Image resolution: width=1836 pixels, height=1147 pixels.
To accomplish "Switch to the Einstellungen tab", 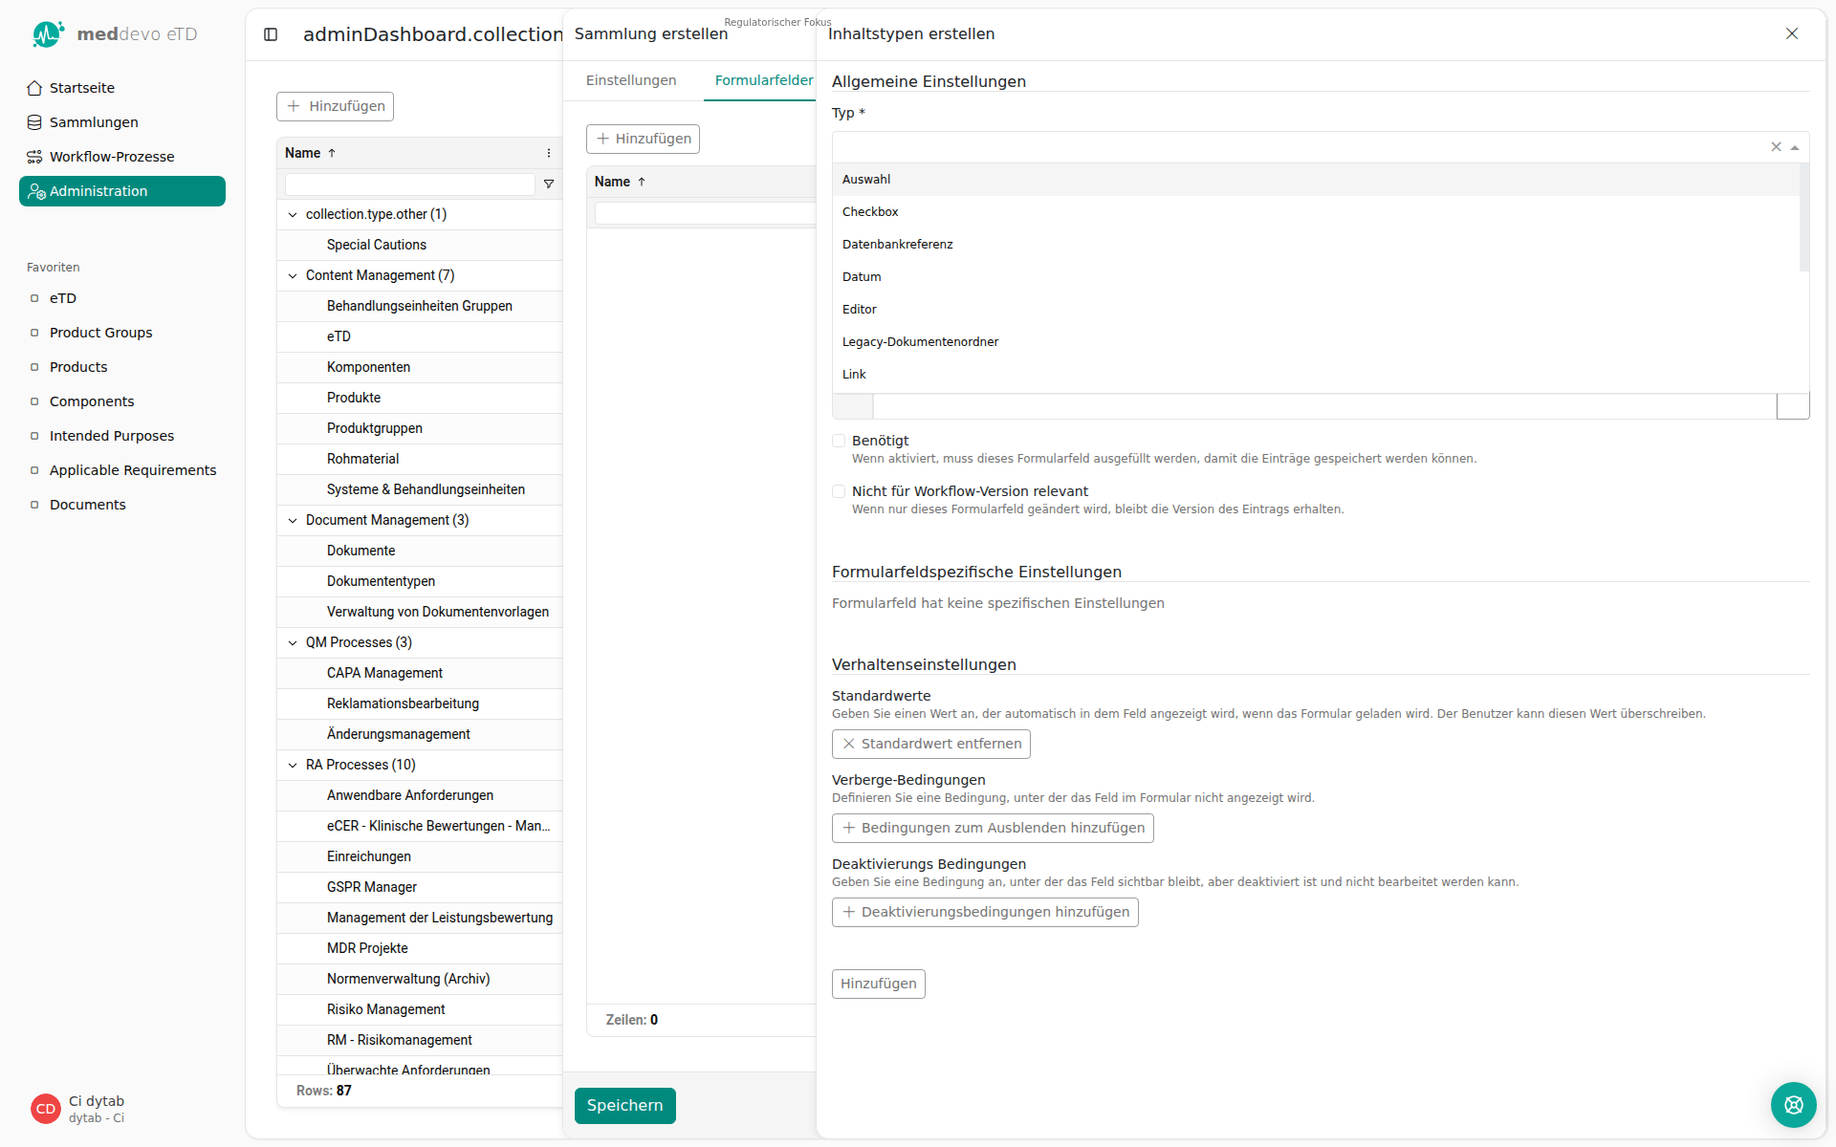I will [631, 80].
